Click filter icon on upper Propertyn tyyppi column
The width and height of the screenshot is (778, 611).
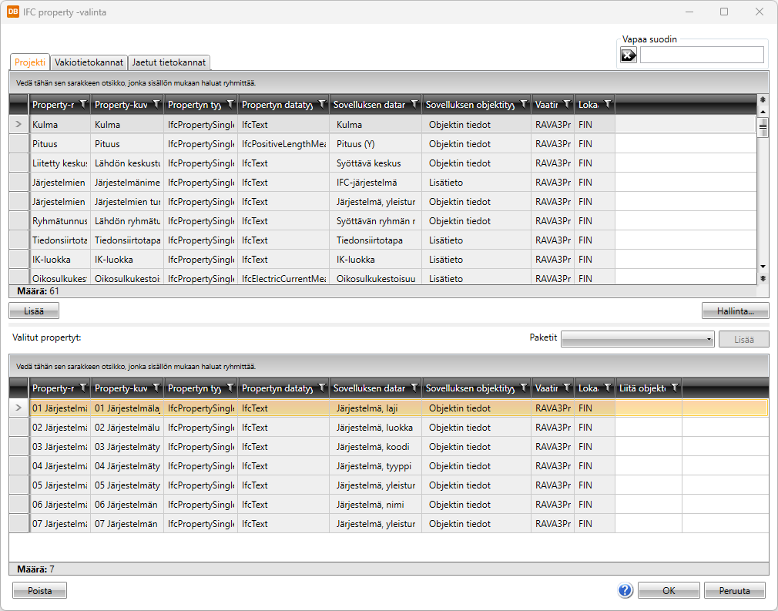pos(230,104)
